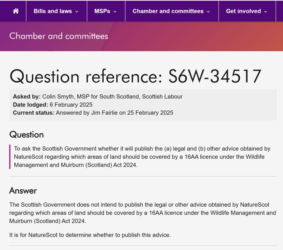Click the purple bar beside the question quote
283x250 pixels.
pyautogui.click(x=10, y=157)
